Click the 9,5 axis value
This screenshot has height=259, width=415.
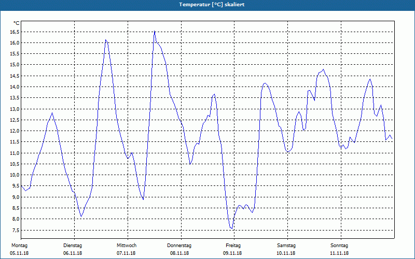[x=16, y=186]
